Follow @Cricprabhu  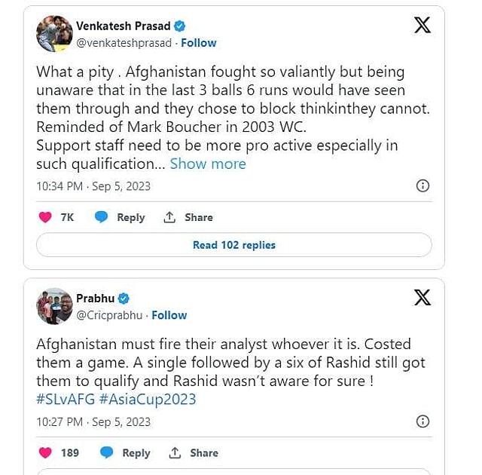[169, 315]
